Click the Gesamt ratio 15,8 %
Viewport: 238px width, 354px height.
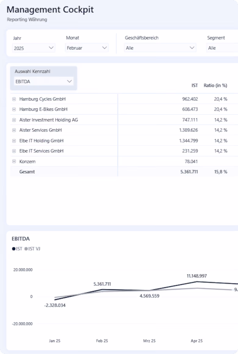tap(221, 172)
